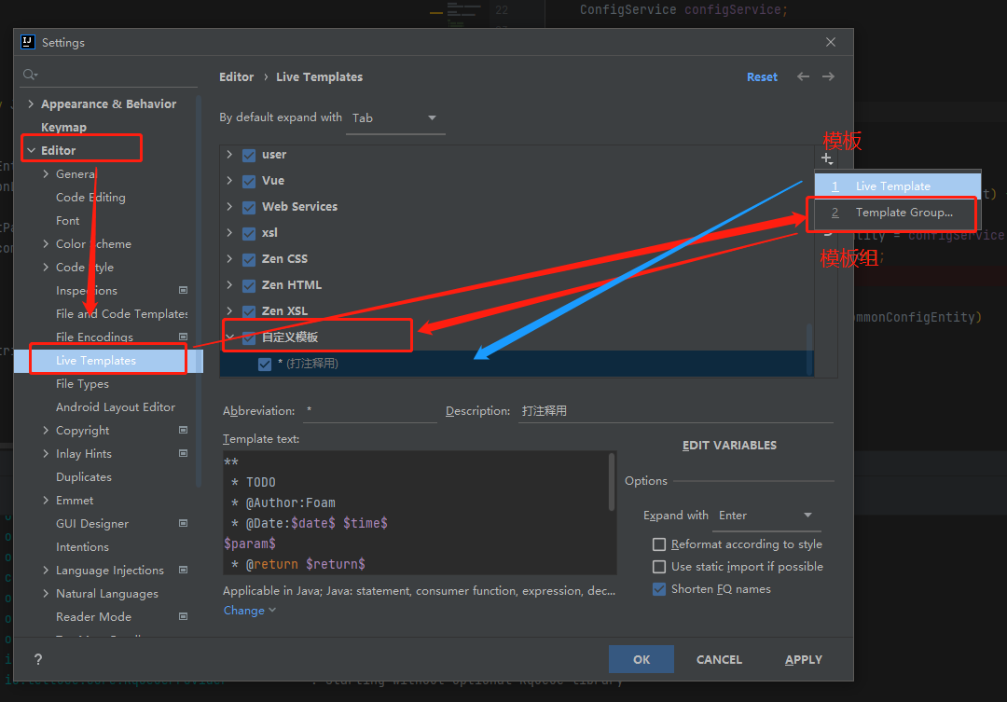
Task: Click the Inspections project-level settings icon
Action: [183, 291]
